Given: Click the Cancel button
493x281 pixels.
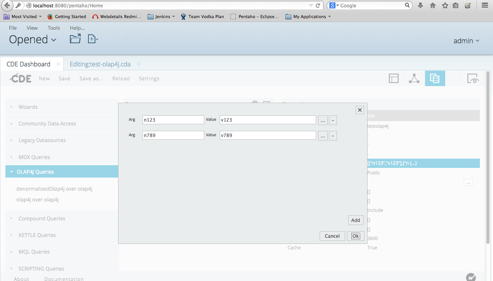Looking at the screenshot, I should (x=332, y=236).
